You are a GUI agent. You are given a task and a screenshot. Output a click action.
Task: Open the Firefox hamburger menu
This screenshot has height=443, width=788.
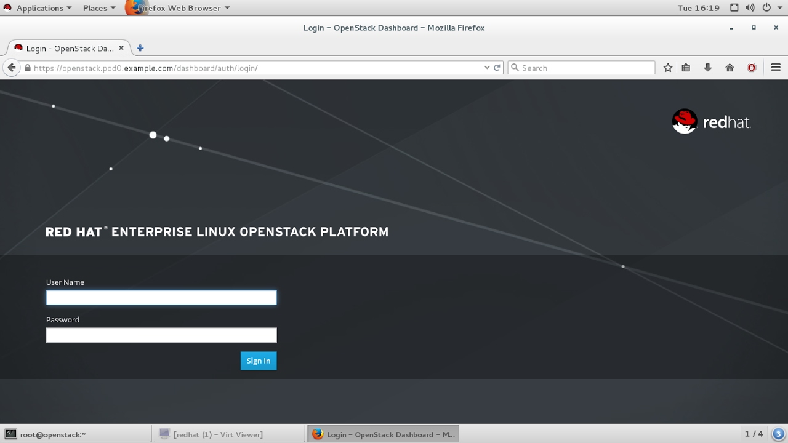(776, 68)
